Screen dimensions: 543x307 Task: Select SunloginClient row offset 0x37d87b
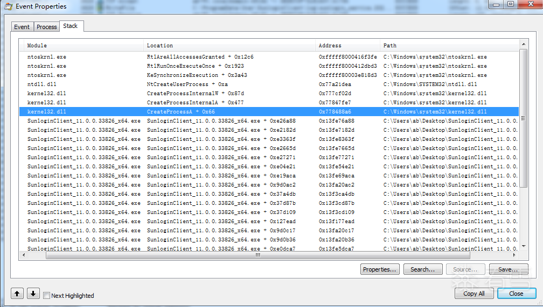pyautogui.click(x=269, y=203)
